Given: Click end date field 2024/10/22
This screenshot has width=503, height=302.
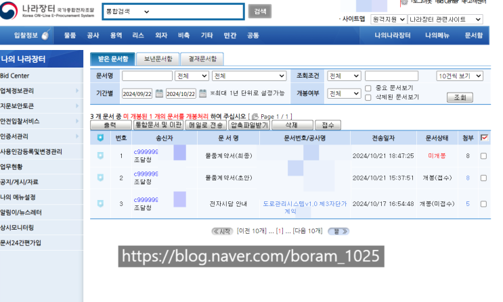Looking at the screenshot, I should [x=181, y=94].
